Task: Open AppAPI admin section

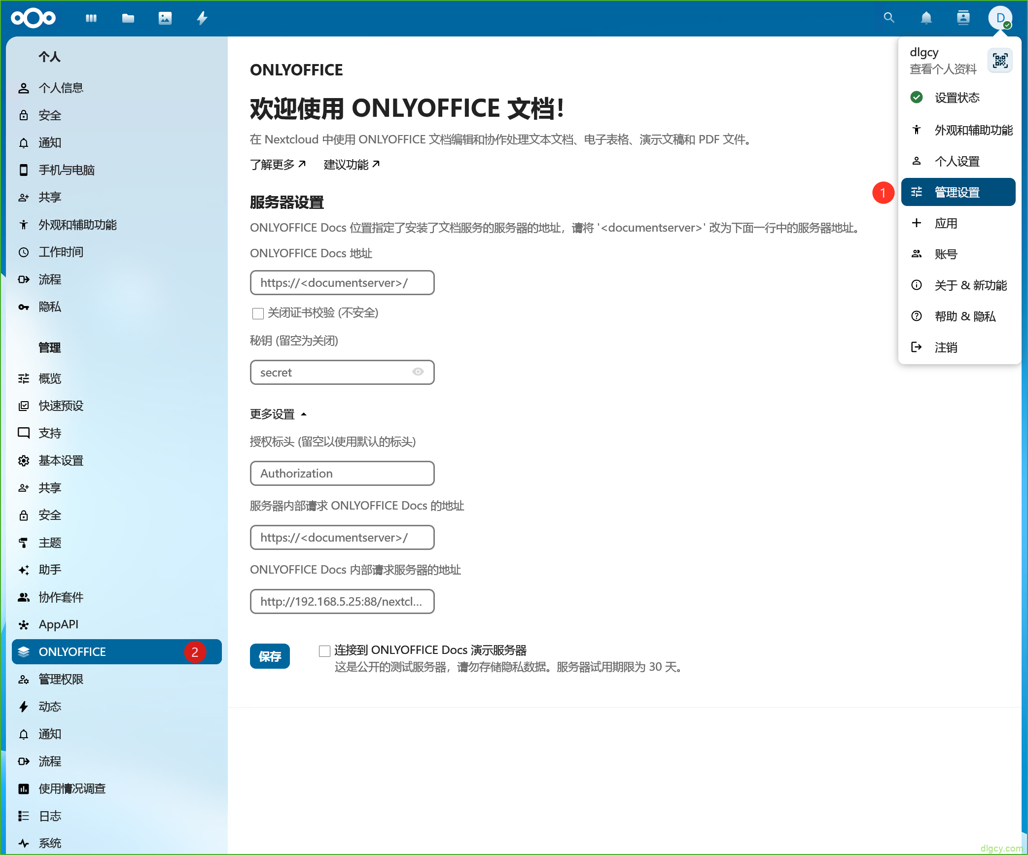Action: (117, 624)
